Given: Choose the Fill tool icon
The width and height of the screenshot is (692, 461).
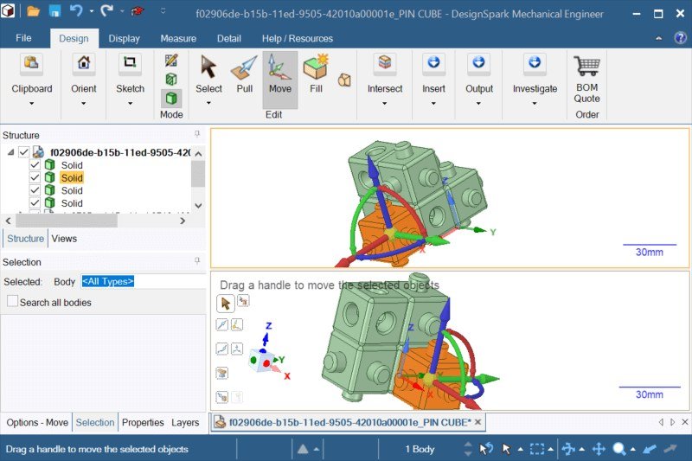Looking at the screenshot, I should pos(316,74).
